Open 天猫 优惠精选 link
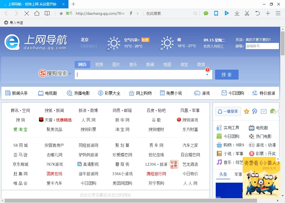285x203 pixels. 55,120
